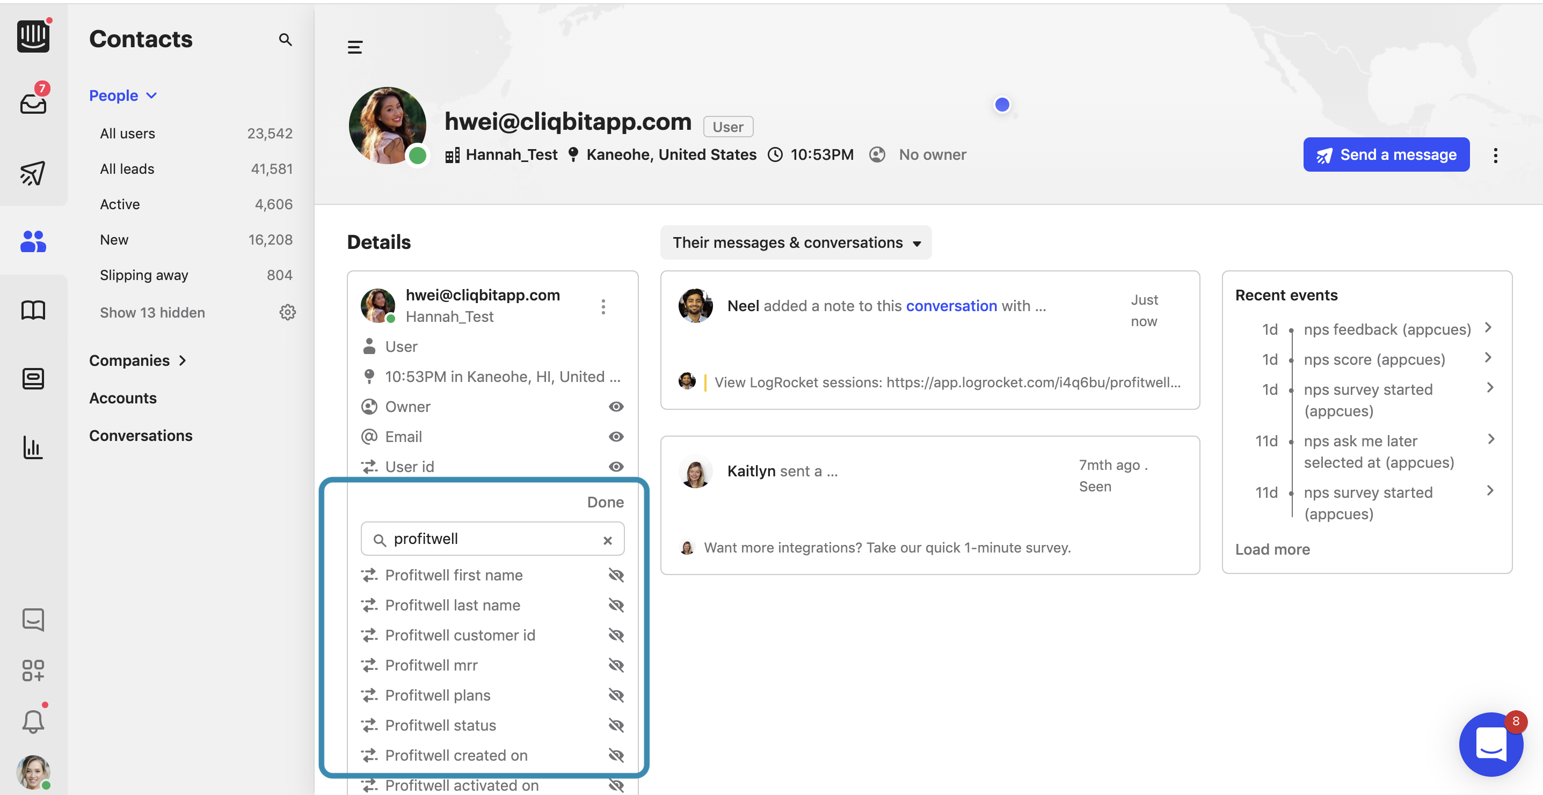Show Profitwell plans attribute
Viewport: 1543px width, 795px height.
pos(616,695)
